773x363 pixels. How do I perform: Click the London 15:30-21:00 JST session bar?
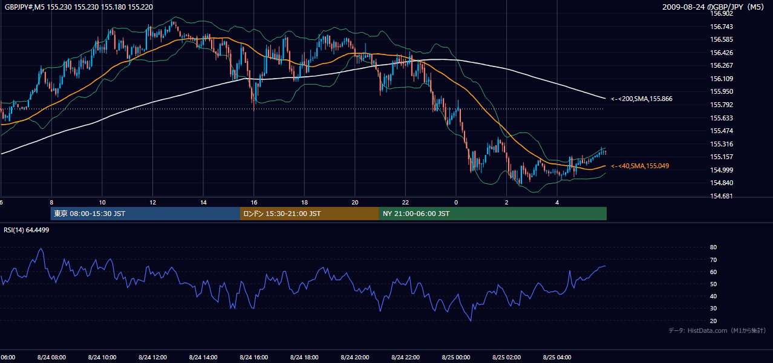click(x=310, y=214)
